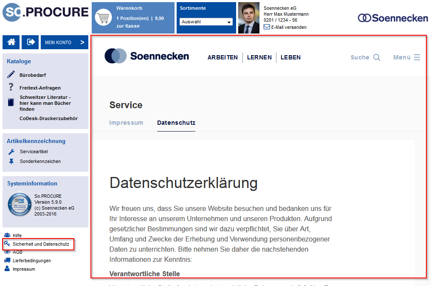
Task: Click the Kataloge section heading
Action: tap(19, 61)
